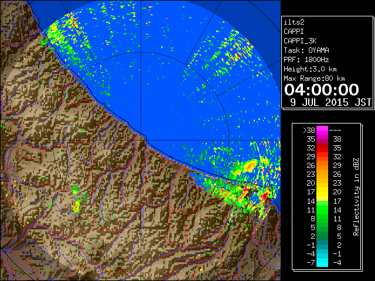Click the '-7' legend label
375x281 pixels.
tap(311, 263)
